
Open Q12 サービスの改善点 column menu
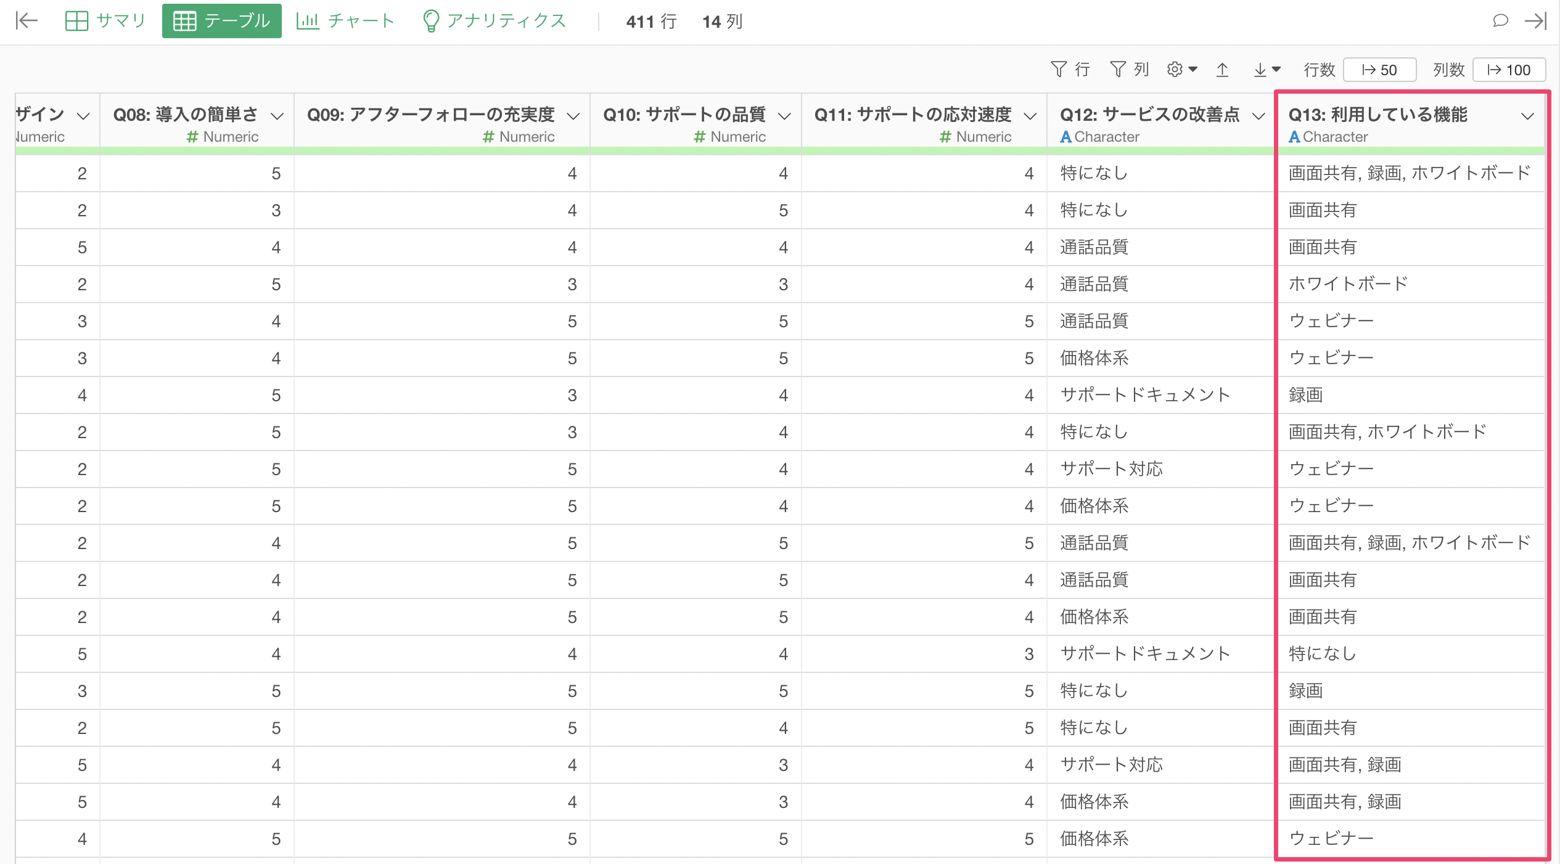click(x=1258, y=116)
